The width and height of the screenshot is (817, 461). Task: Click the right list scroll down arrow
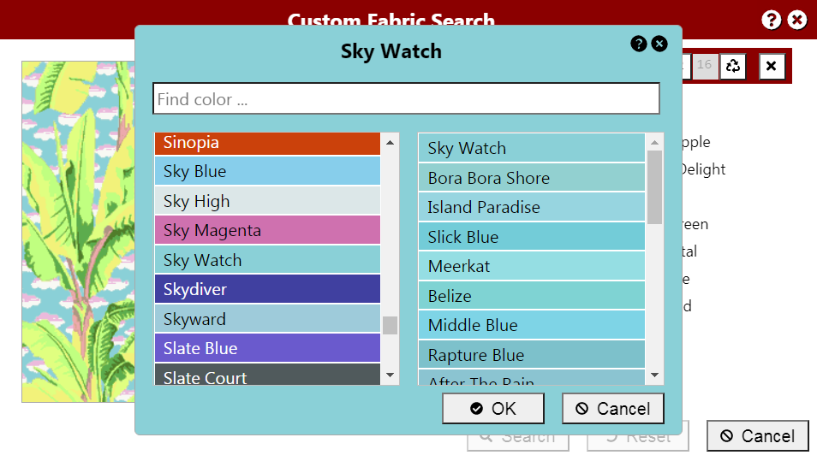click(x=655, y=375)
